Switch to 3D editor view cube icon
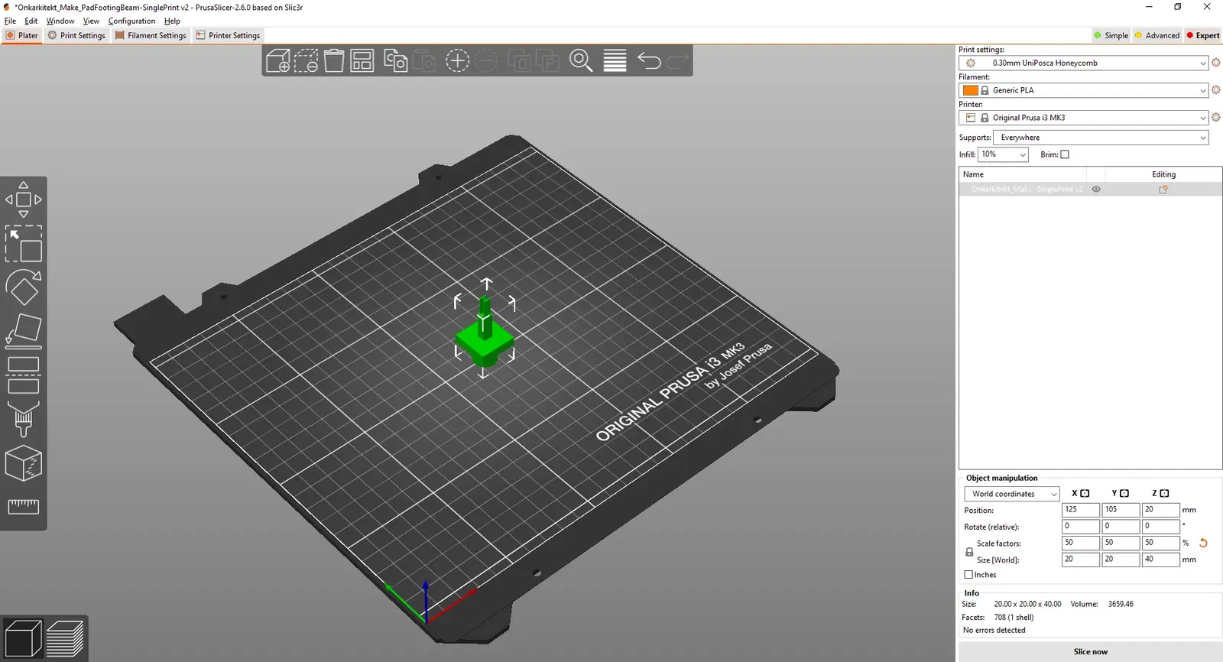This screenshot has width=1223, height=662. pos(23,638)
